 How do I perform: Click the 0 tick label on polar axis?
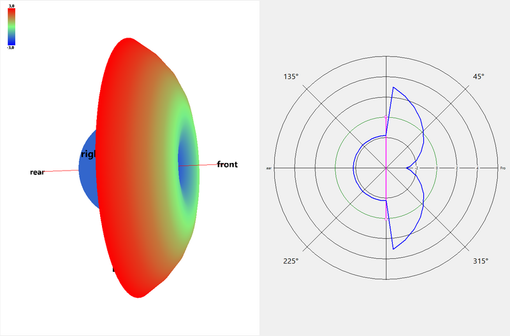click(437, 168)
